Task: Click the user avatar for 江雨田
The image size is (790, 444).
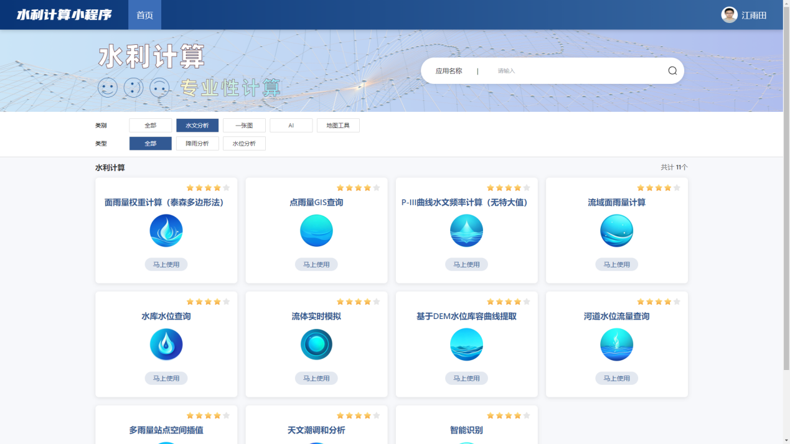Action: click(729, 15)
